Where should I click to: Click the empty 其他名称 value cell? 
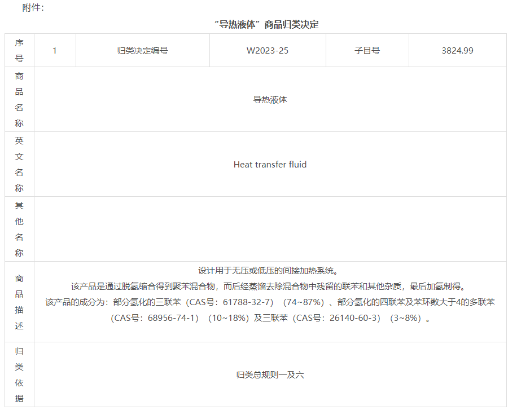tap(270, 229)
